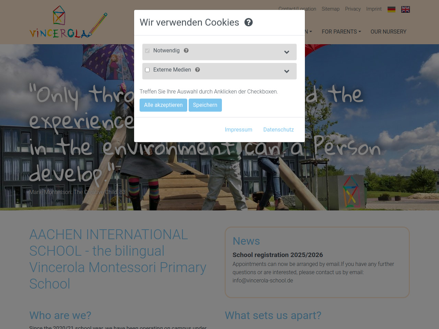Toggle the Notwendig checkbox
The width and height of the screenshot is (439, 329).
click(147, 51)
